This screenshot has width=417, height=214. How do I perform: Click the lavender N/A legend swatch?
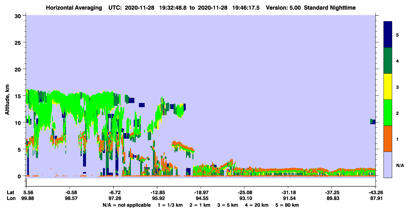pos(388,164)
